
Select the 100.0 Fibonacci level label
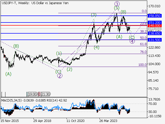(142, 65)
